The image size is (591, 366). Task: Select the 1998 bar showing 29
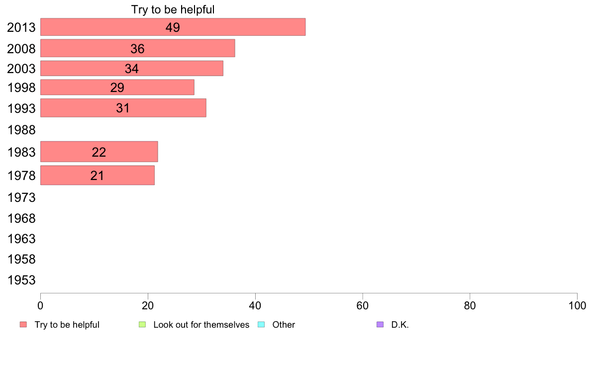(x=117, y=87)
